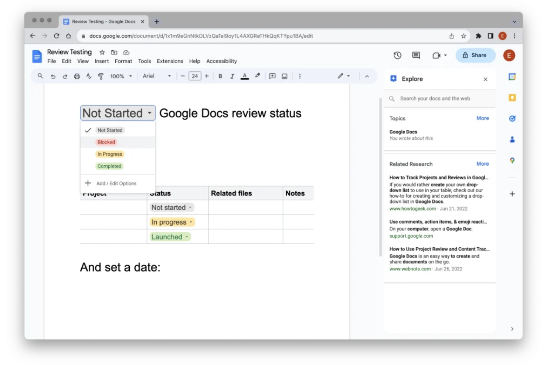This screenshot has width=547, height=365.
Task: Click the Share button
Action: pos(475,55)
